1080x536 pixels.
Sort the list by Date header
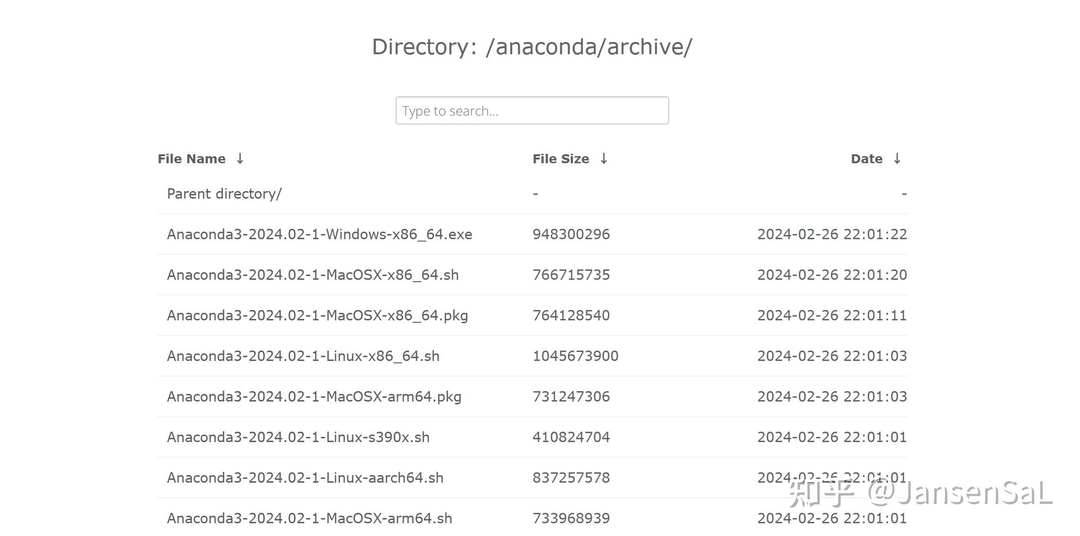click(x=866, y=159)
